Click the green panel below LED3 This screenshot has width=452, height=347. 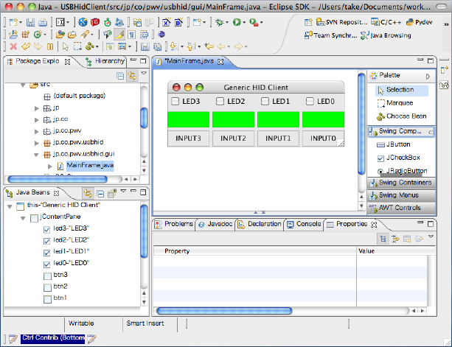point(189,119)
